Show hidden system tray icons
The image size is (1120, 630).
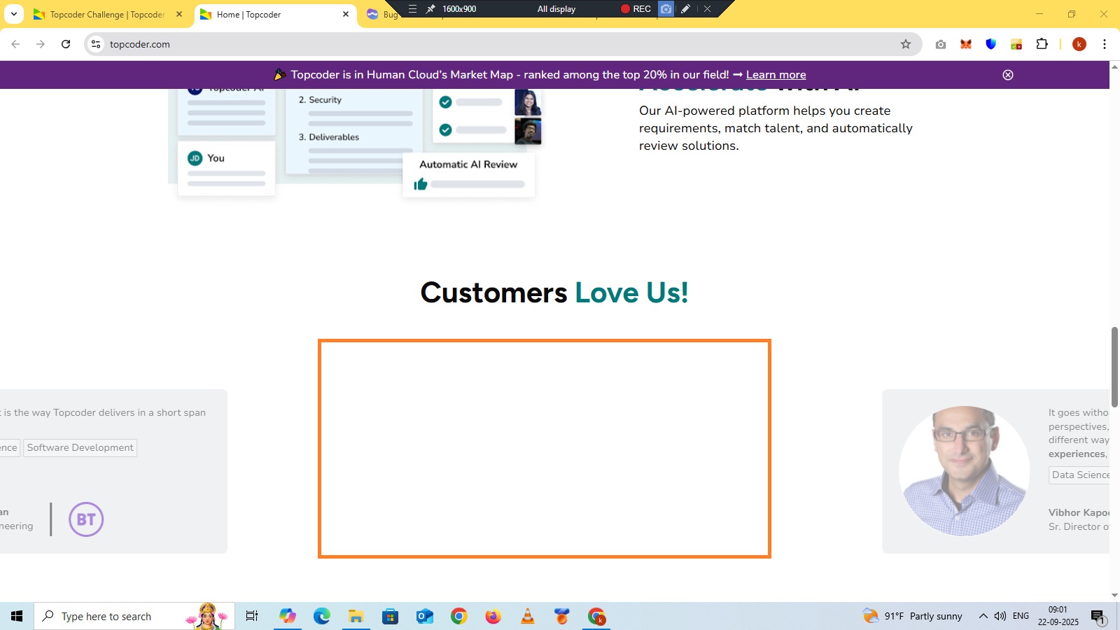tap(983, 616)
